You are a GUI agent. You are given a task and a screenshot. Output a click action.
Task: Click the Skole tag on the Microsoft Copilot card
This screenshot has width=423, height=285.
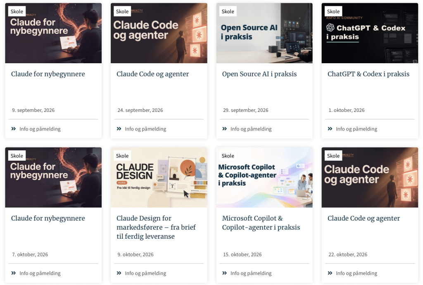click(228, 156)
